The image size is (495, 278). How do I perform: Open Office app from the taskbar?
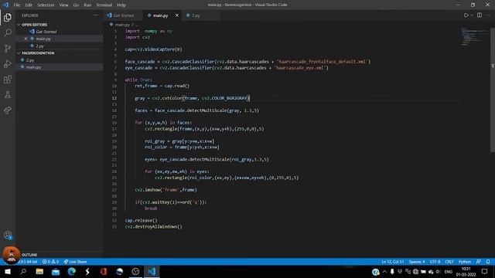(104, 271)
